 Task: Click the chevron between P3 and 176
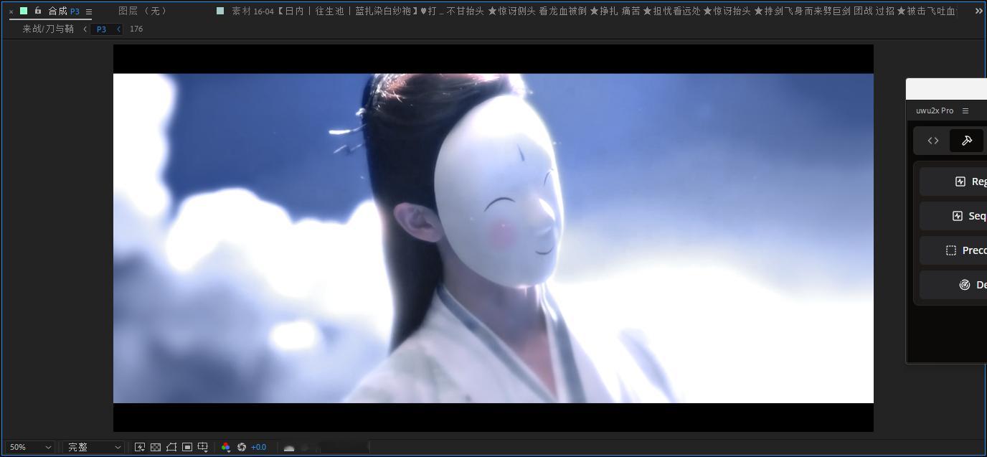[118, 29]
